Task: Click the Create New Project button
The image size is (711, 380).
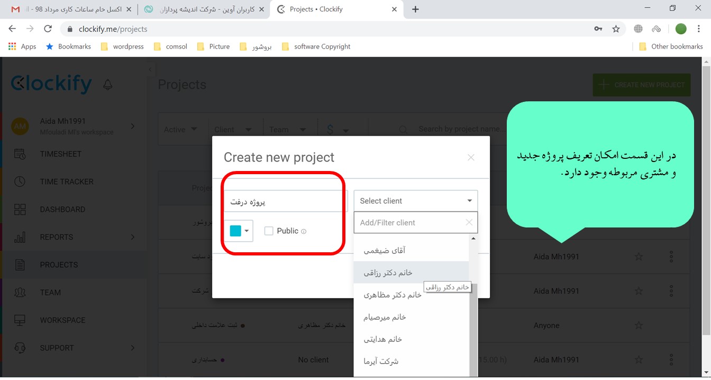Action: pyautogui.click(x=642, y=84)
